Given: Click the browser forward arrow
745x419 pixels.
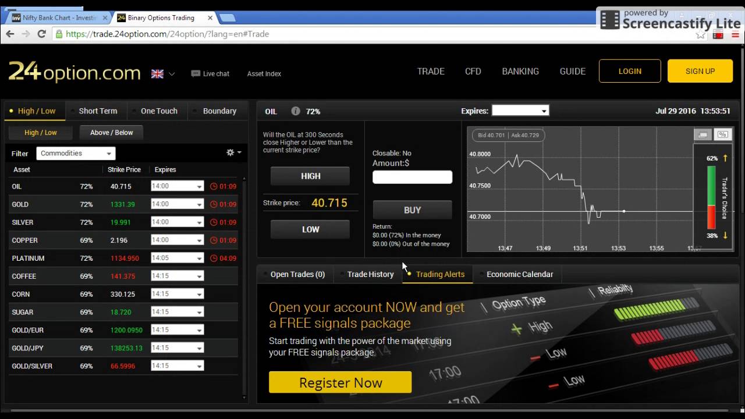Looking at the screenshot, I should pos(26,34).
